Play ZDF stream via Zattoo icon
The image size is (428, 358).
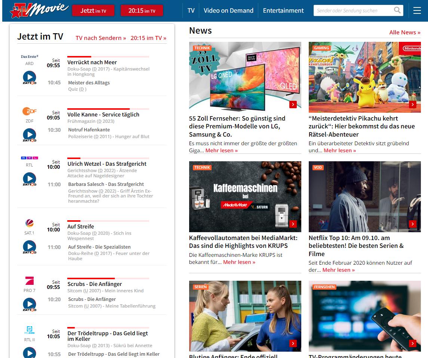pyautogui.click(x=30, y=135)
